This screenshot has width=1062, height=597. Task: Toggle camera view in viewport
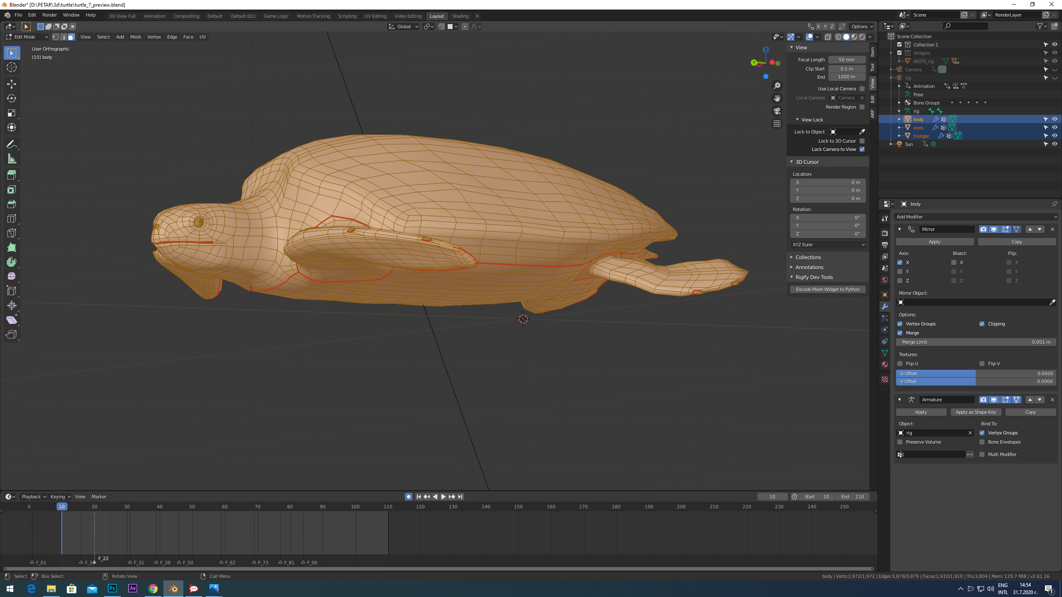pos(777,111)
